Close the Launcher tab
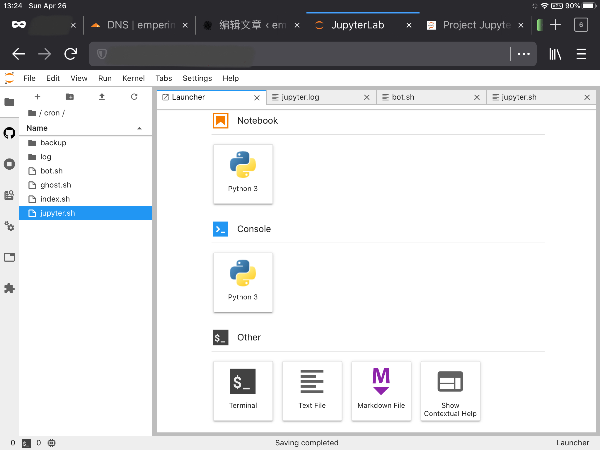The image size is (600, 450). [x=257, y=98]
